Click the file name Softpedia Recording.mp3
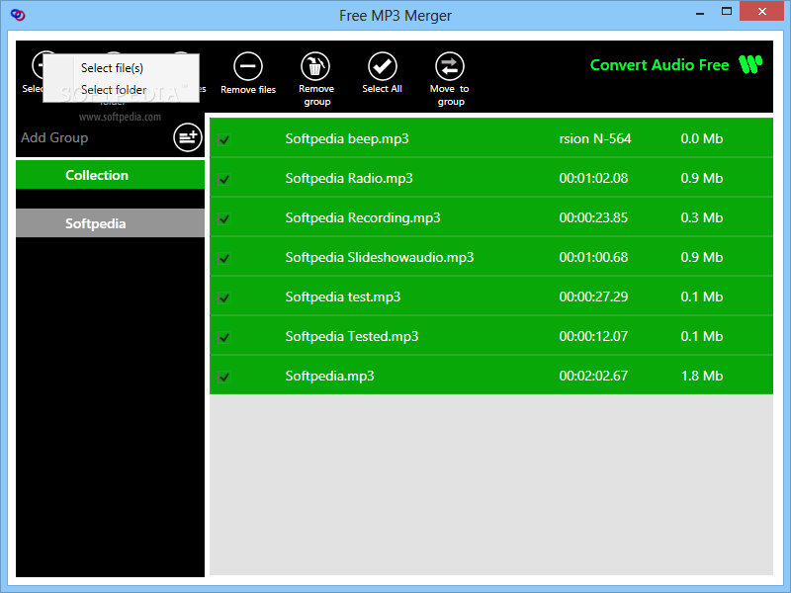 (x=363, y=217)
